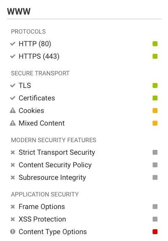Click the X icon beside XSS Protection
This screenshot has width=168, height=241.
(x=13, y=219)
